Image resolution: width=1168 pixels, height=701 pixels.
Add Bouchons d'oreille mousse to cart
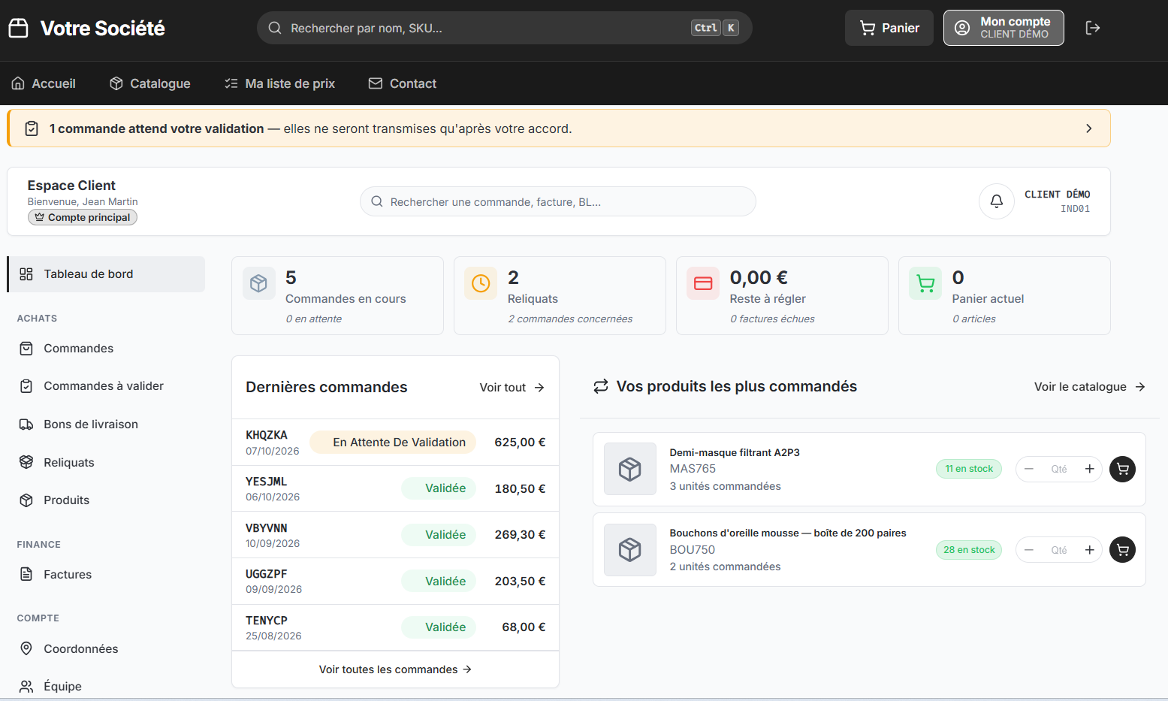click(x=1122, y=550)
